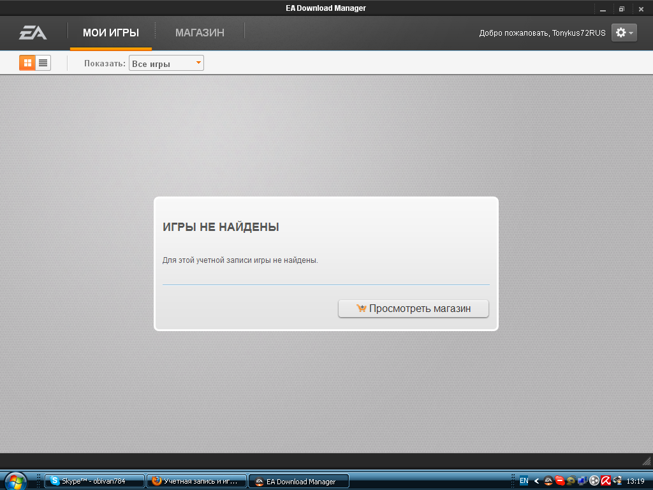Open the Skype obivan784 taskbar window

tap(94, 481)
